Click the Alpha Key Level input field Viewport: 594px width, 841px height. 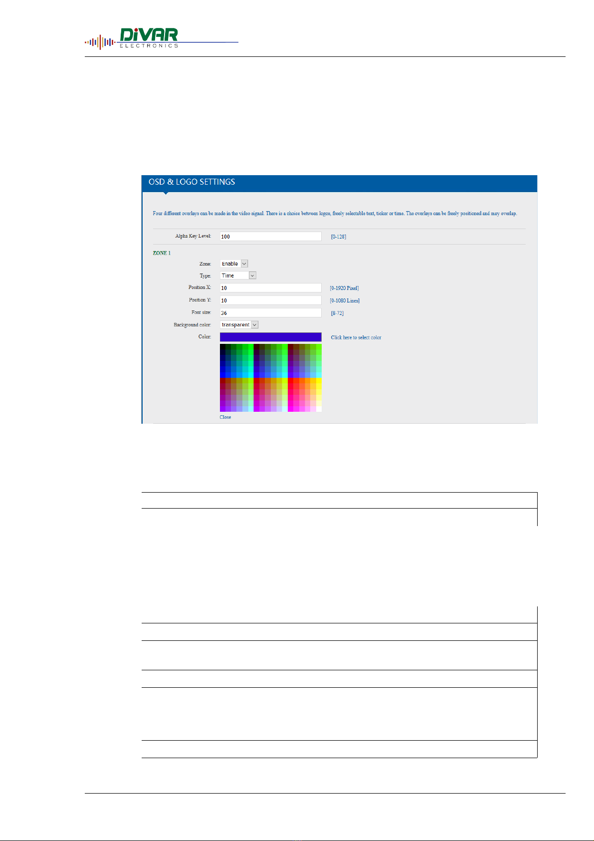click(x=270, y=237)
